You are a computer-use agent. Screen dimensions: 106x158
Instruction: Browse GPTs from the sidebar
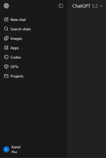[14, 67]
